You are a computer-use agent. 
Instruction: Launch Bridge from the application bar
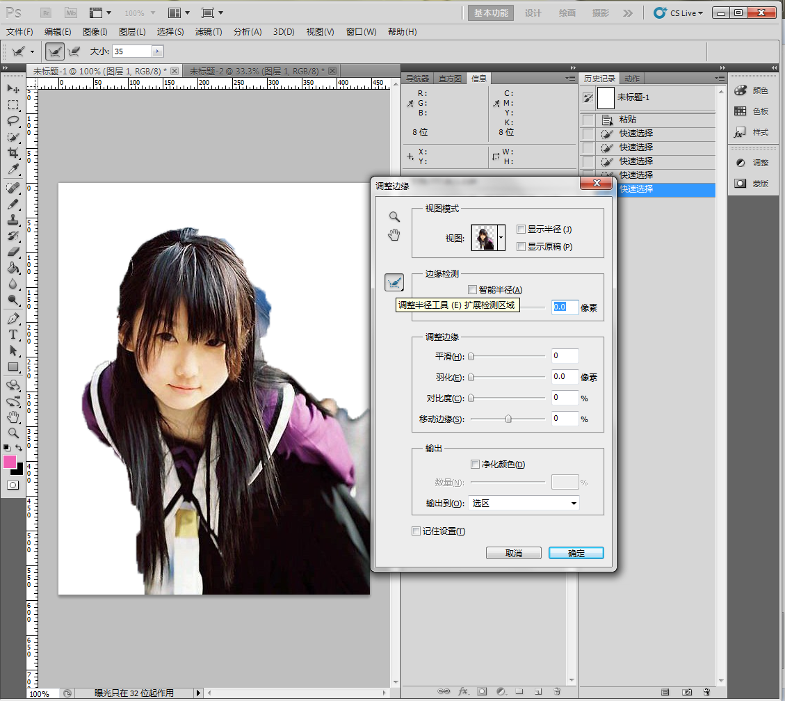[x=46, y=13]
